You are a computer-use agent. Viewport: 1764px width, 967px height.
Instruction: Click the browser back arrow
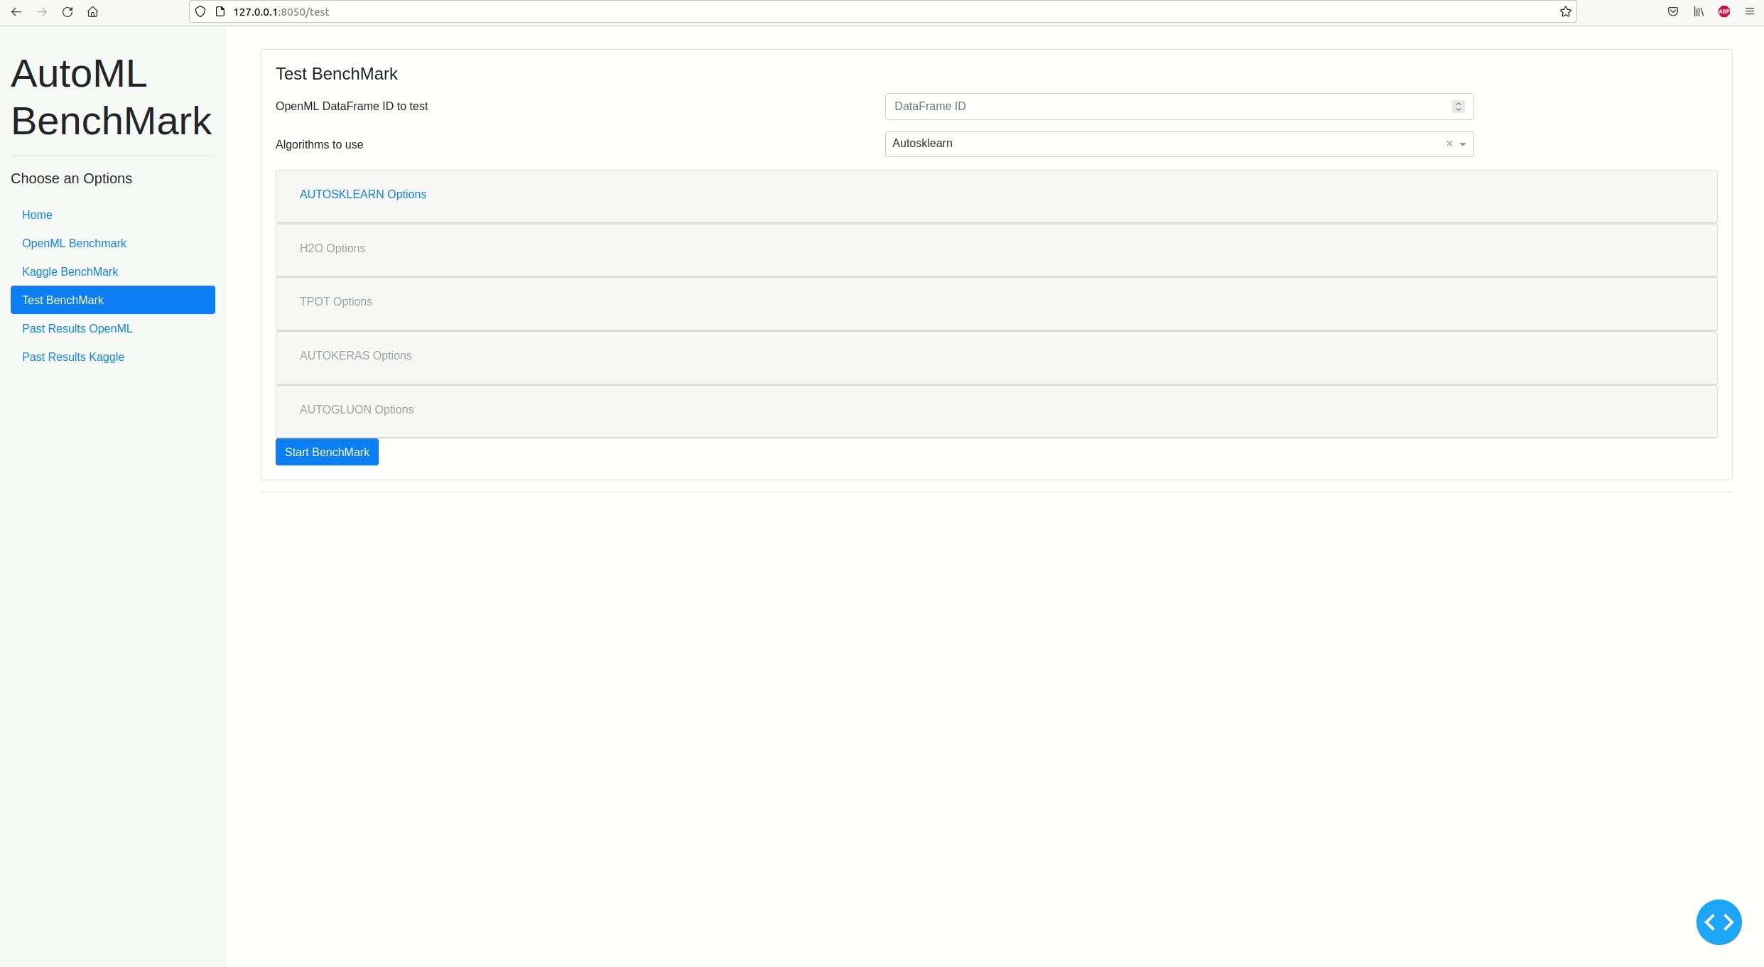coord(16,11)
